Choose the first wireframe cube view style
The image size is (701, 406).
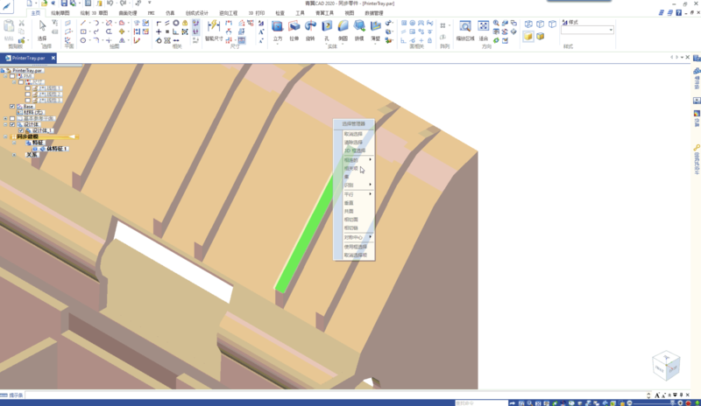coord(528,24)
